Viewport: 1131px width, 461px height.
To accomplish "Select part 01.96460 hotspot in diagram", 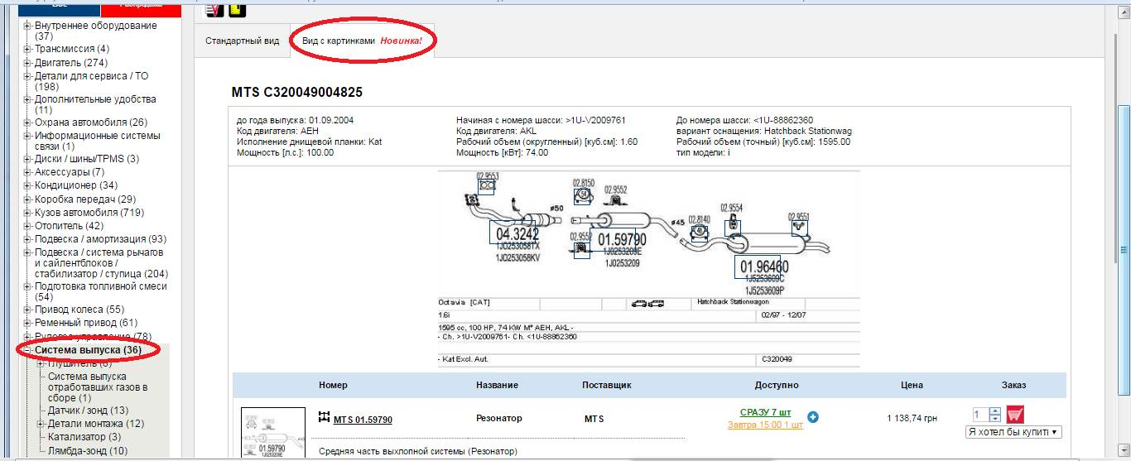I will click(763, 267).
